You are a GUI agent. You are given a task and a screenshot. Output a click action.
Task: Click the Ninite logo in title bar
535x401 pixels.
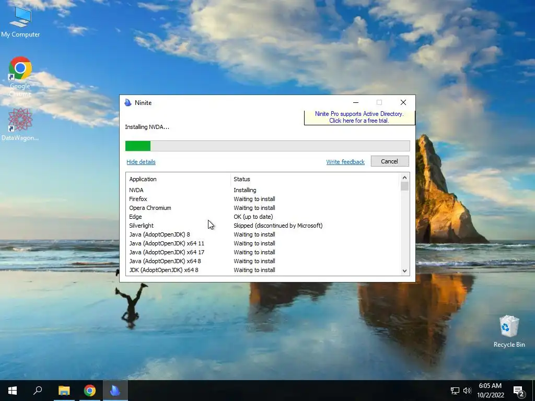coord(128,103)
